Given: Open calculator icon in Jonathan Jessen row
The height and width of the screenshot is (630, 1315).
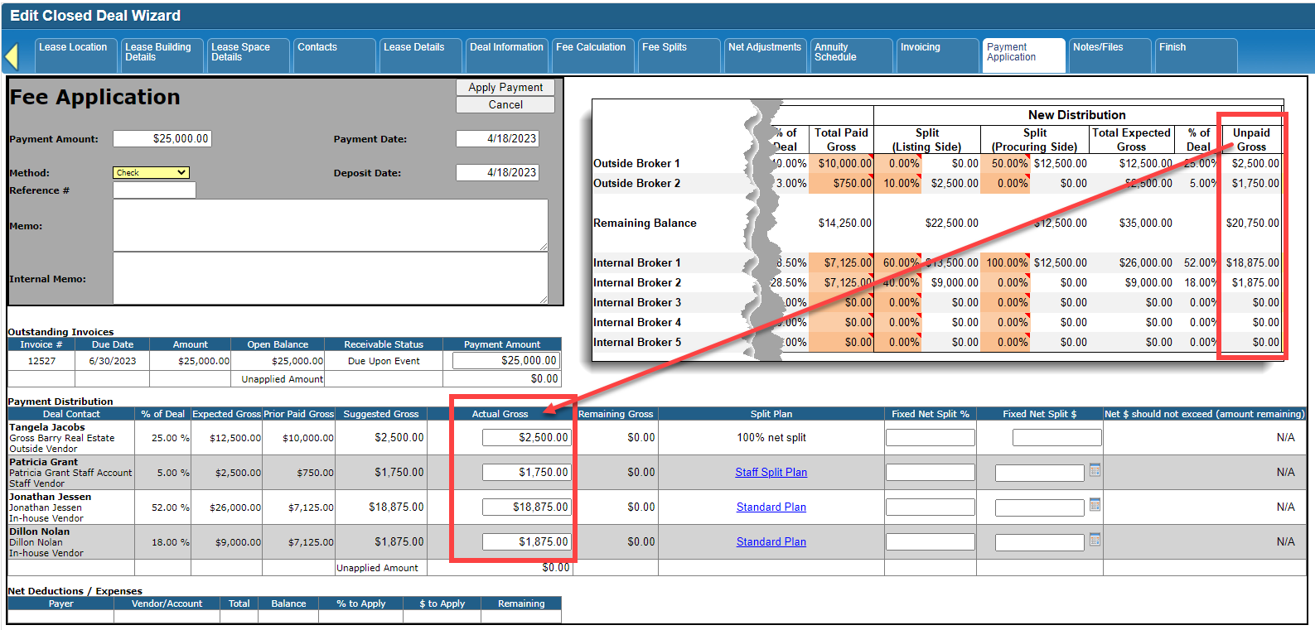Looking at the screenshot, I should [1095, 505].
